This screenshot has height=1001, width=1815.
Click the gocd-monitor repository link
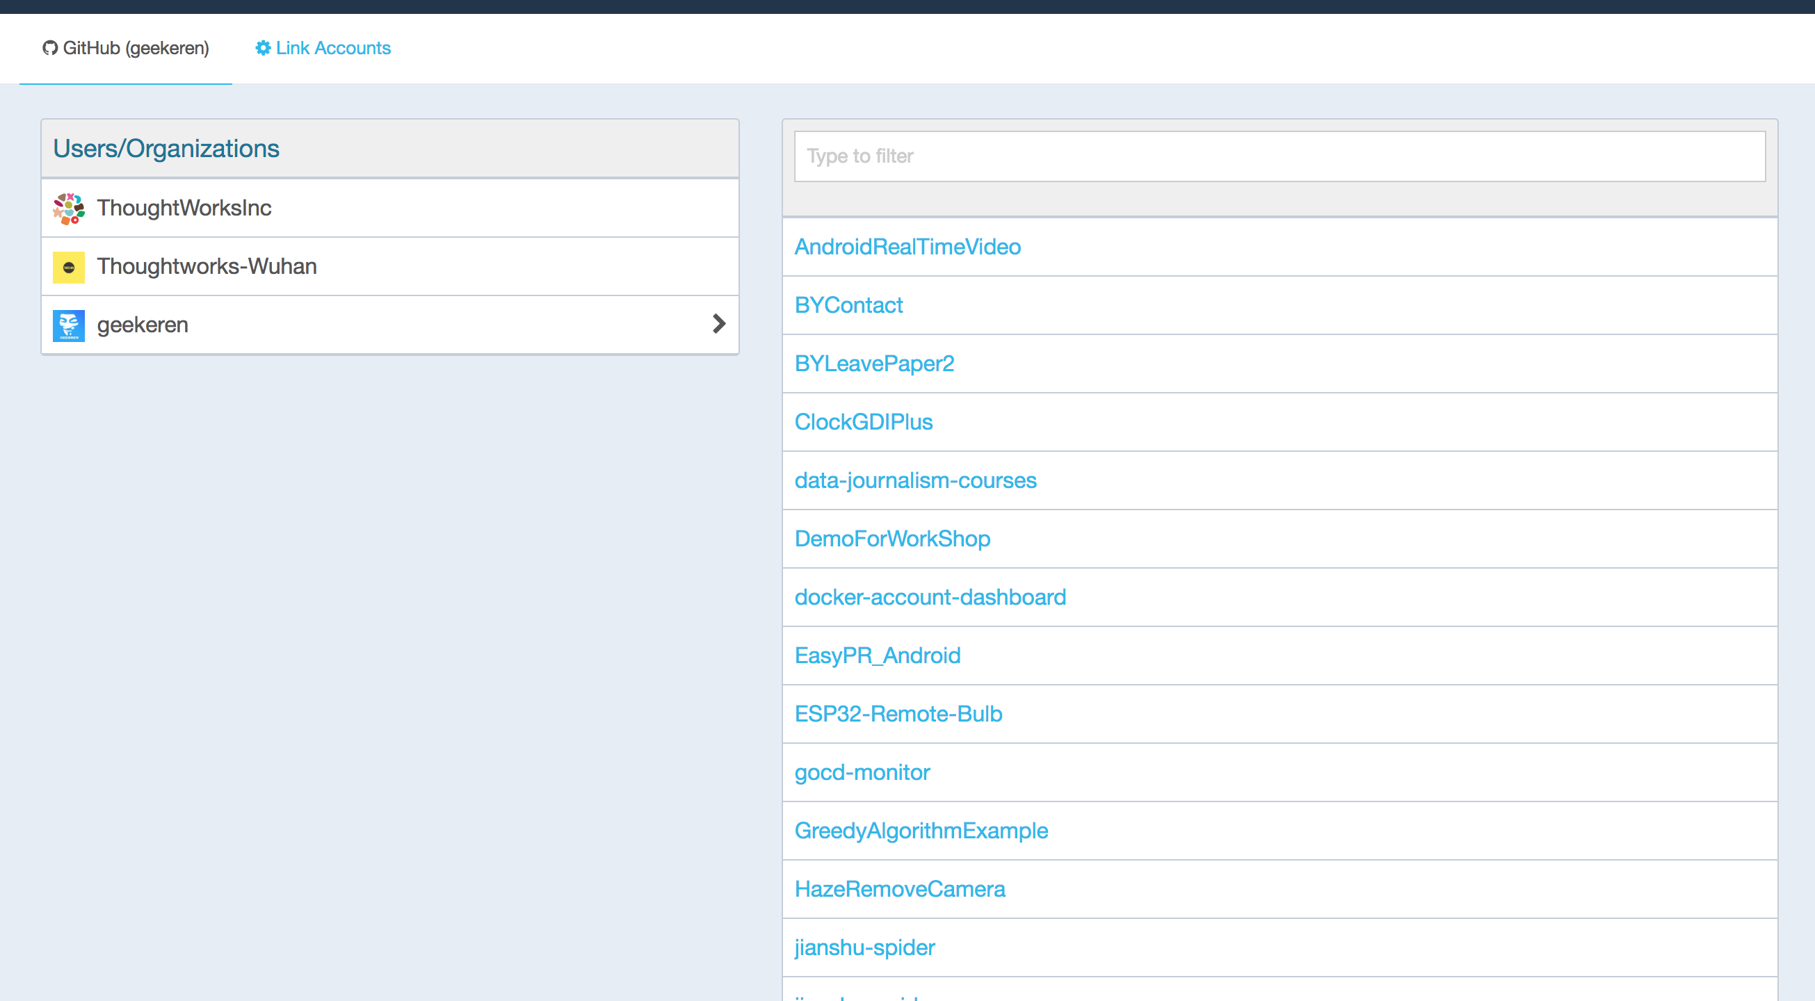click(x=862, y=772)
